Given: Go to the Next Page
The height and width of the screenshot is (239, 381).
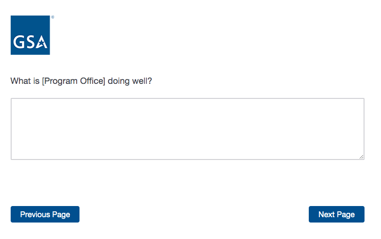Looking at the screenshot, I should 336,214.
